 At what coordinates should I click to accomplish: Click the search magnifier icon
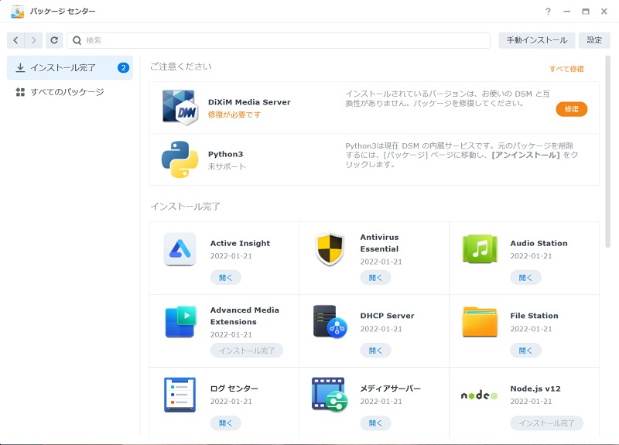click(x=77, y=40)
